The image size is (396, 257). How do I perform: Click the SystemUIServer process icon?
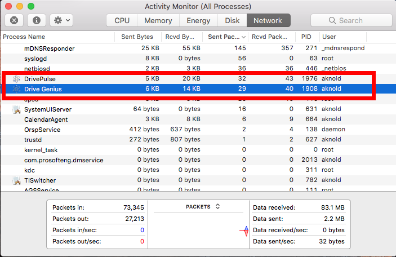(16, 109)
